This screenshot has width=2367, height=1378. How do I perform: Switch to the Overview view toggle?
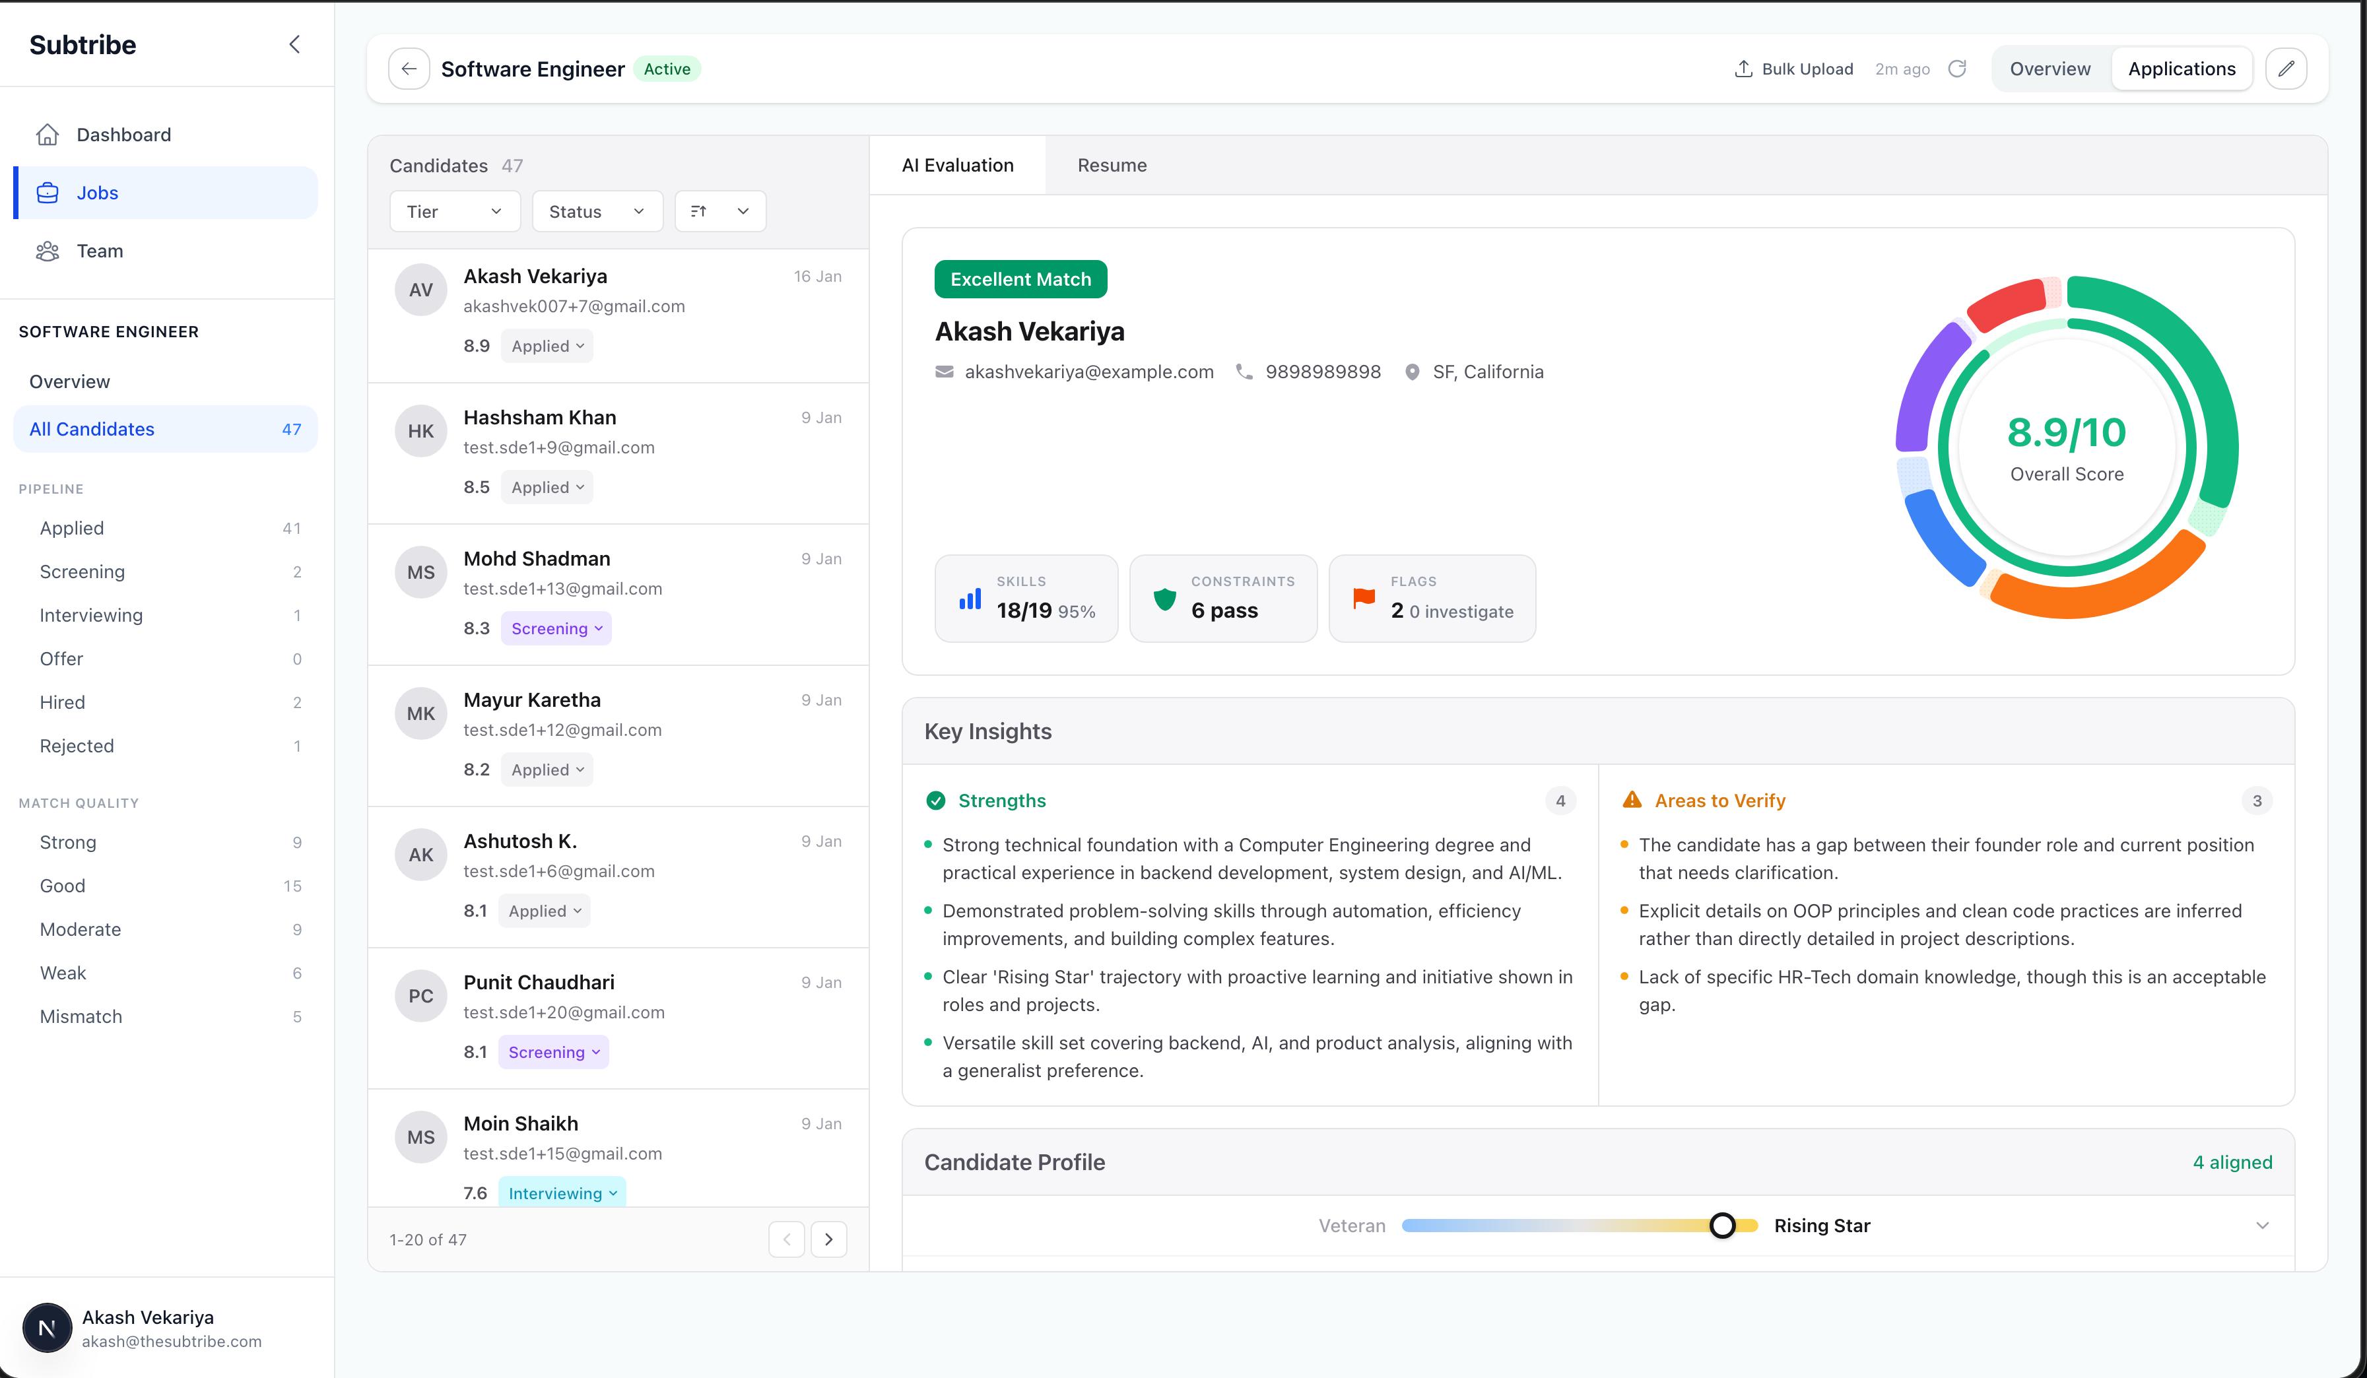pyautogui.click(x=2050, y=69)
